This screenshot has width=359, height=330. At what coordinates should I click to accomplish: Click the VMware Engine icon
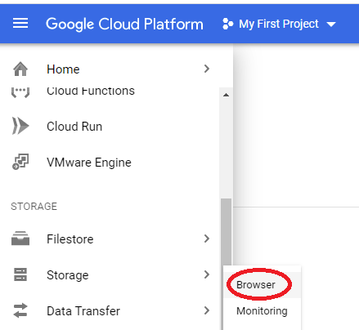pos(20,162)
